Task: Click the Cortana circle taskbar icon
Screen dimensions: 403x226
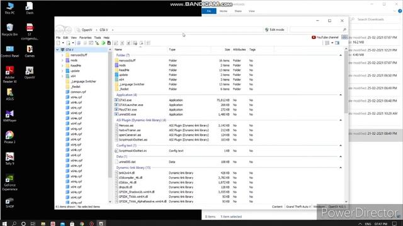Action: point(23,223)
